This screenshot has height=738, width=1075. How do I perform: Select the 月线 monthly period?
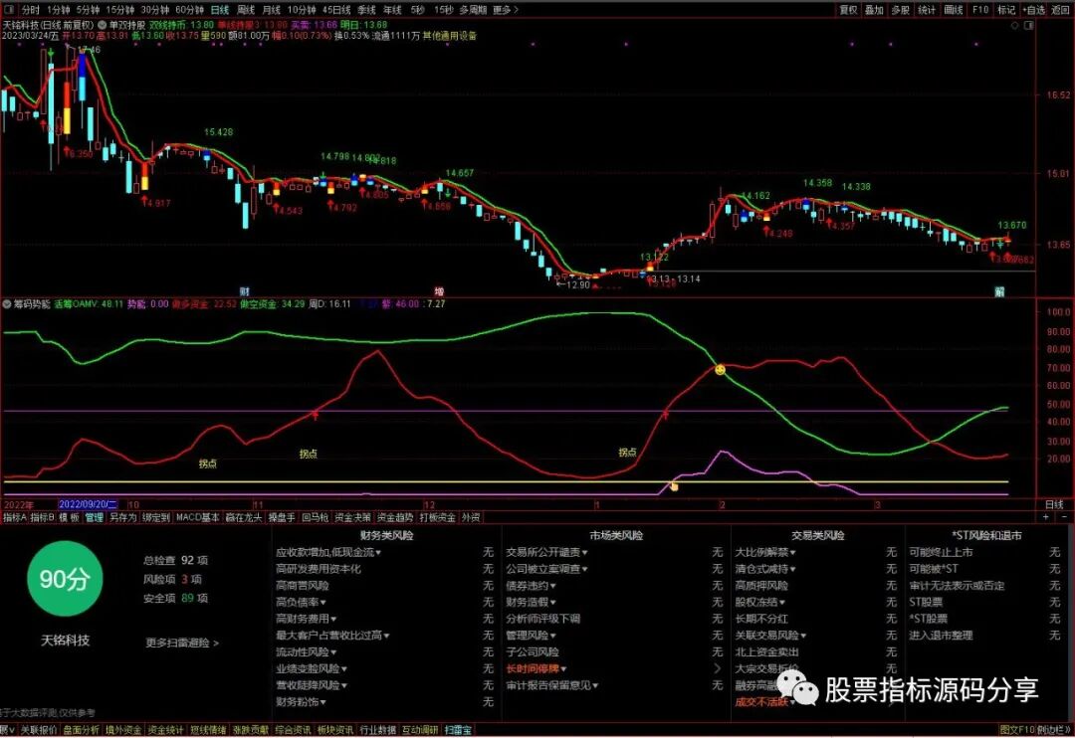point(272,10)
